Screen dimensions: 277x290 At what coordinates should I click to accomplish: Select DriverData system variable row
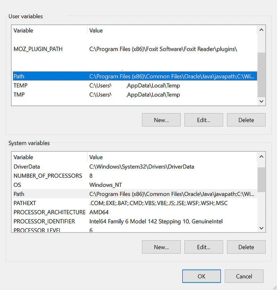point(135,167)
